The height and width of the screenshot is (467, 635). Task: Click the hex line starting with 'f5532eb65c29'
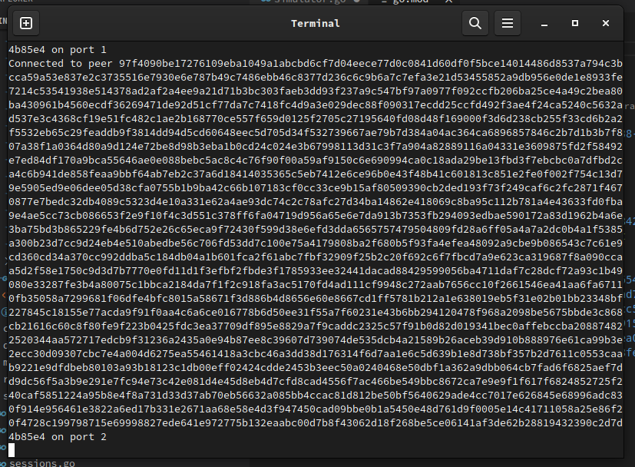click(316, 133)
